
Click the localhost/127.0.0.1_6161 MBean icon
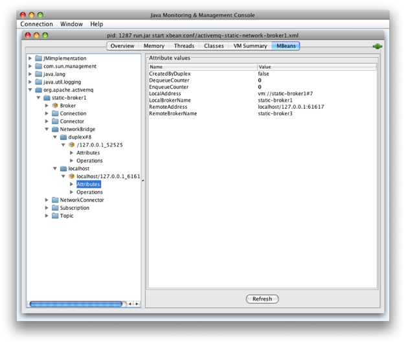coord(71,176)
